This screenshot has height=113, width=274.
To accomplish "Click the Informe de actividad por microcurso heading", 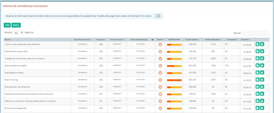I will tap(25, 6).
